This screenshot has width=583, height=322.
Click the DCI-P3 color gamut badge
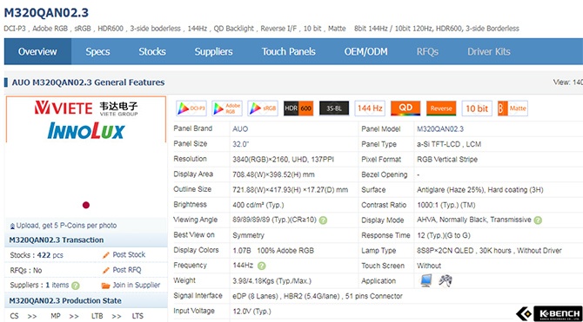point(191,108)
